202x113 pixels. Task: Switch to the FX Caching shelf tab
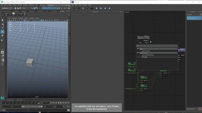(x=54, y=11)
